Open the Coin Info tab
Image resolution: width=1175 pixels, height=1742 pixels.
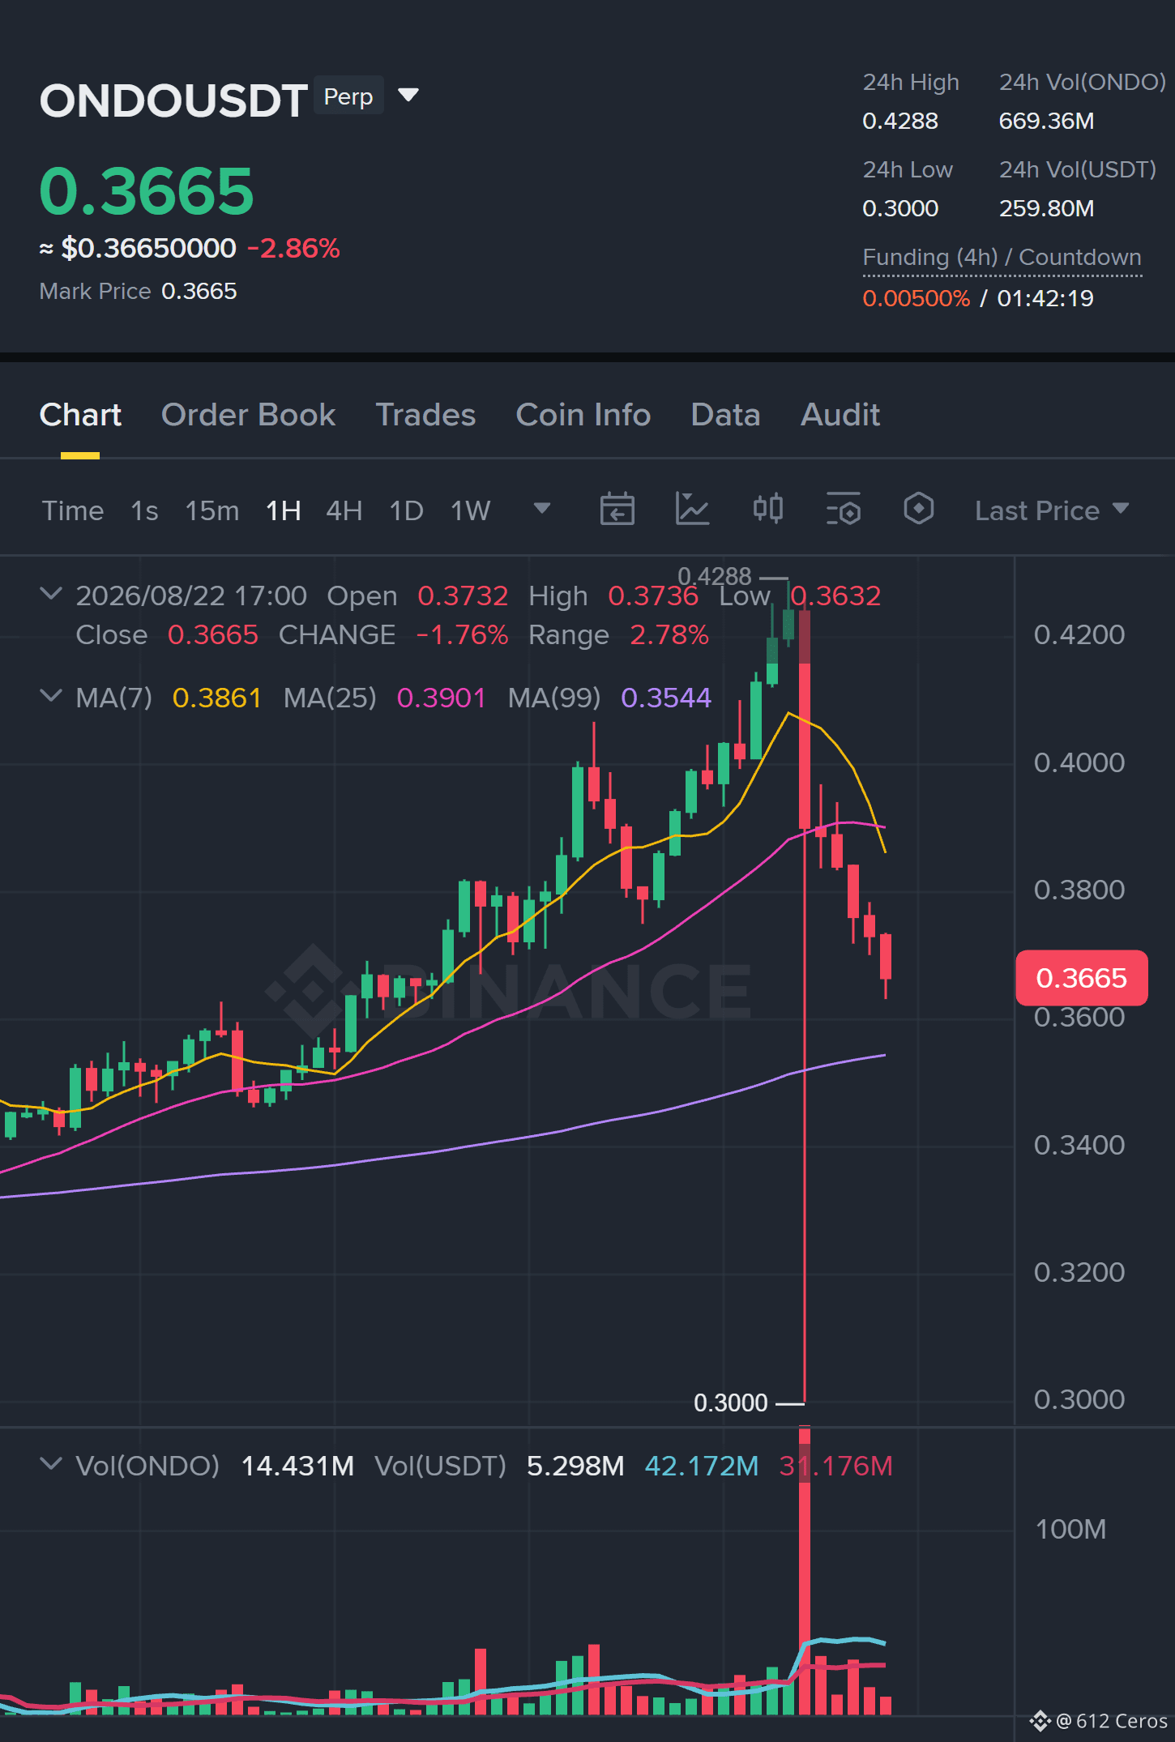point(583,415)
